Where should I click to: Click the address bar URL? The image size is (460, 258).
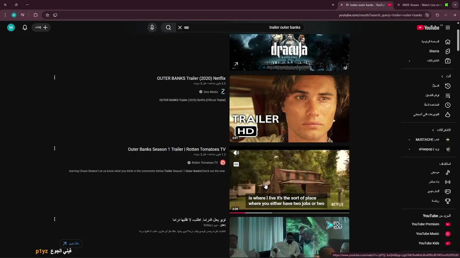coord(380,15)
